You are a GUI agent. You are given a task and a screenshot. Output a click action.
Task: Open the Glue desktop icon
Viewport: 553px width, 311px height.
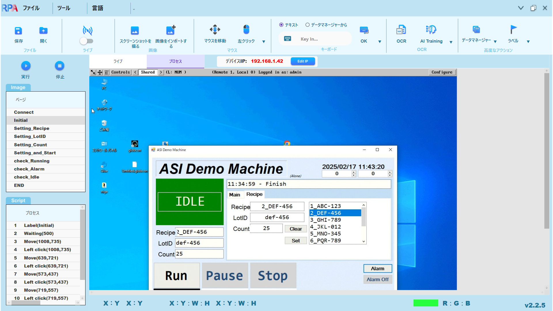104,167
